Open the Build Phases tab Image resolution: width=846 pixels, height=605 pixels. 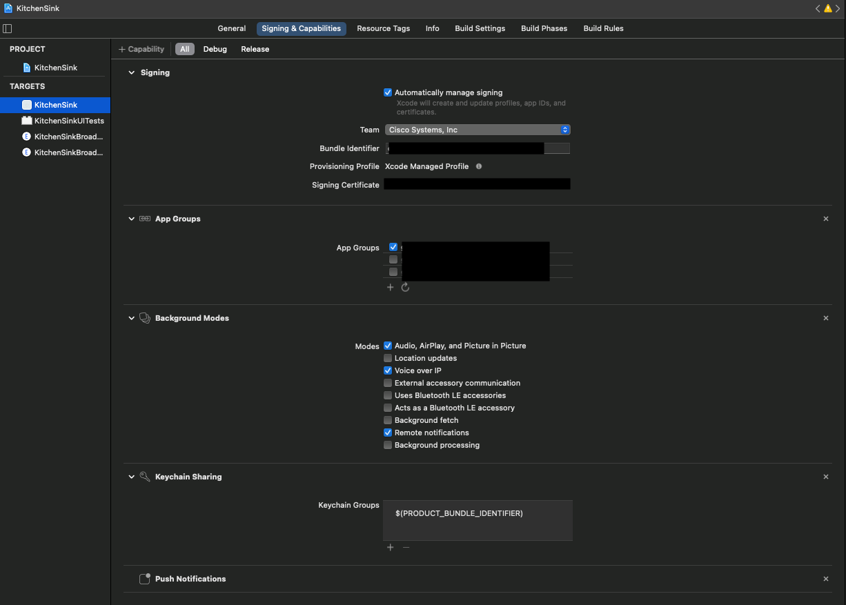(544, 28)
